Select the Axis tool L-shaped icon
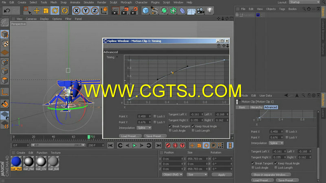The width and height of the screenshot is (326, 183). (5, 92)
